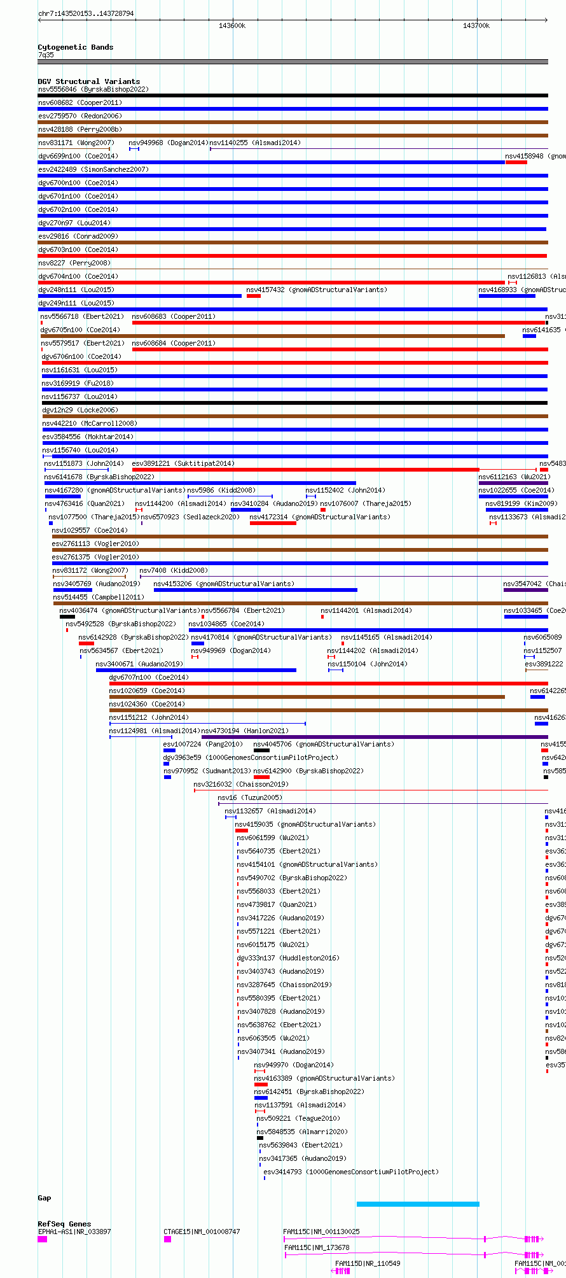The width and height of the screenshot is (566, 1278).
Task: Open nsv6141678 (ByrskaBishop2022) label
Action: coord(99,477)
